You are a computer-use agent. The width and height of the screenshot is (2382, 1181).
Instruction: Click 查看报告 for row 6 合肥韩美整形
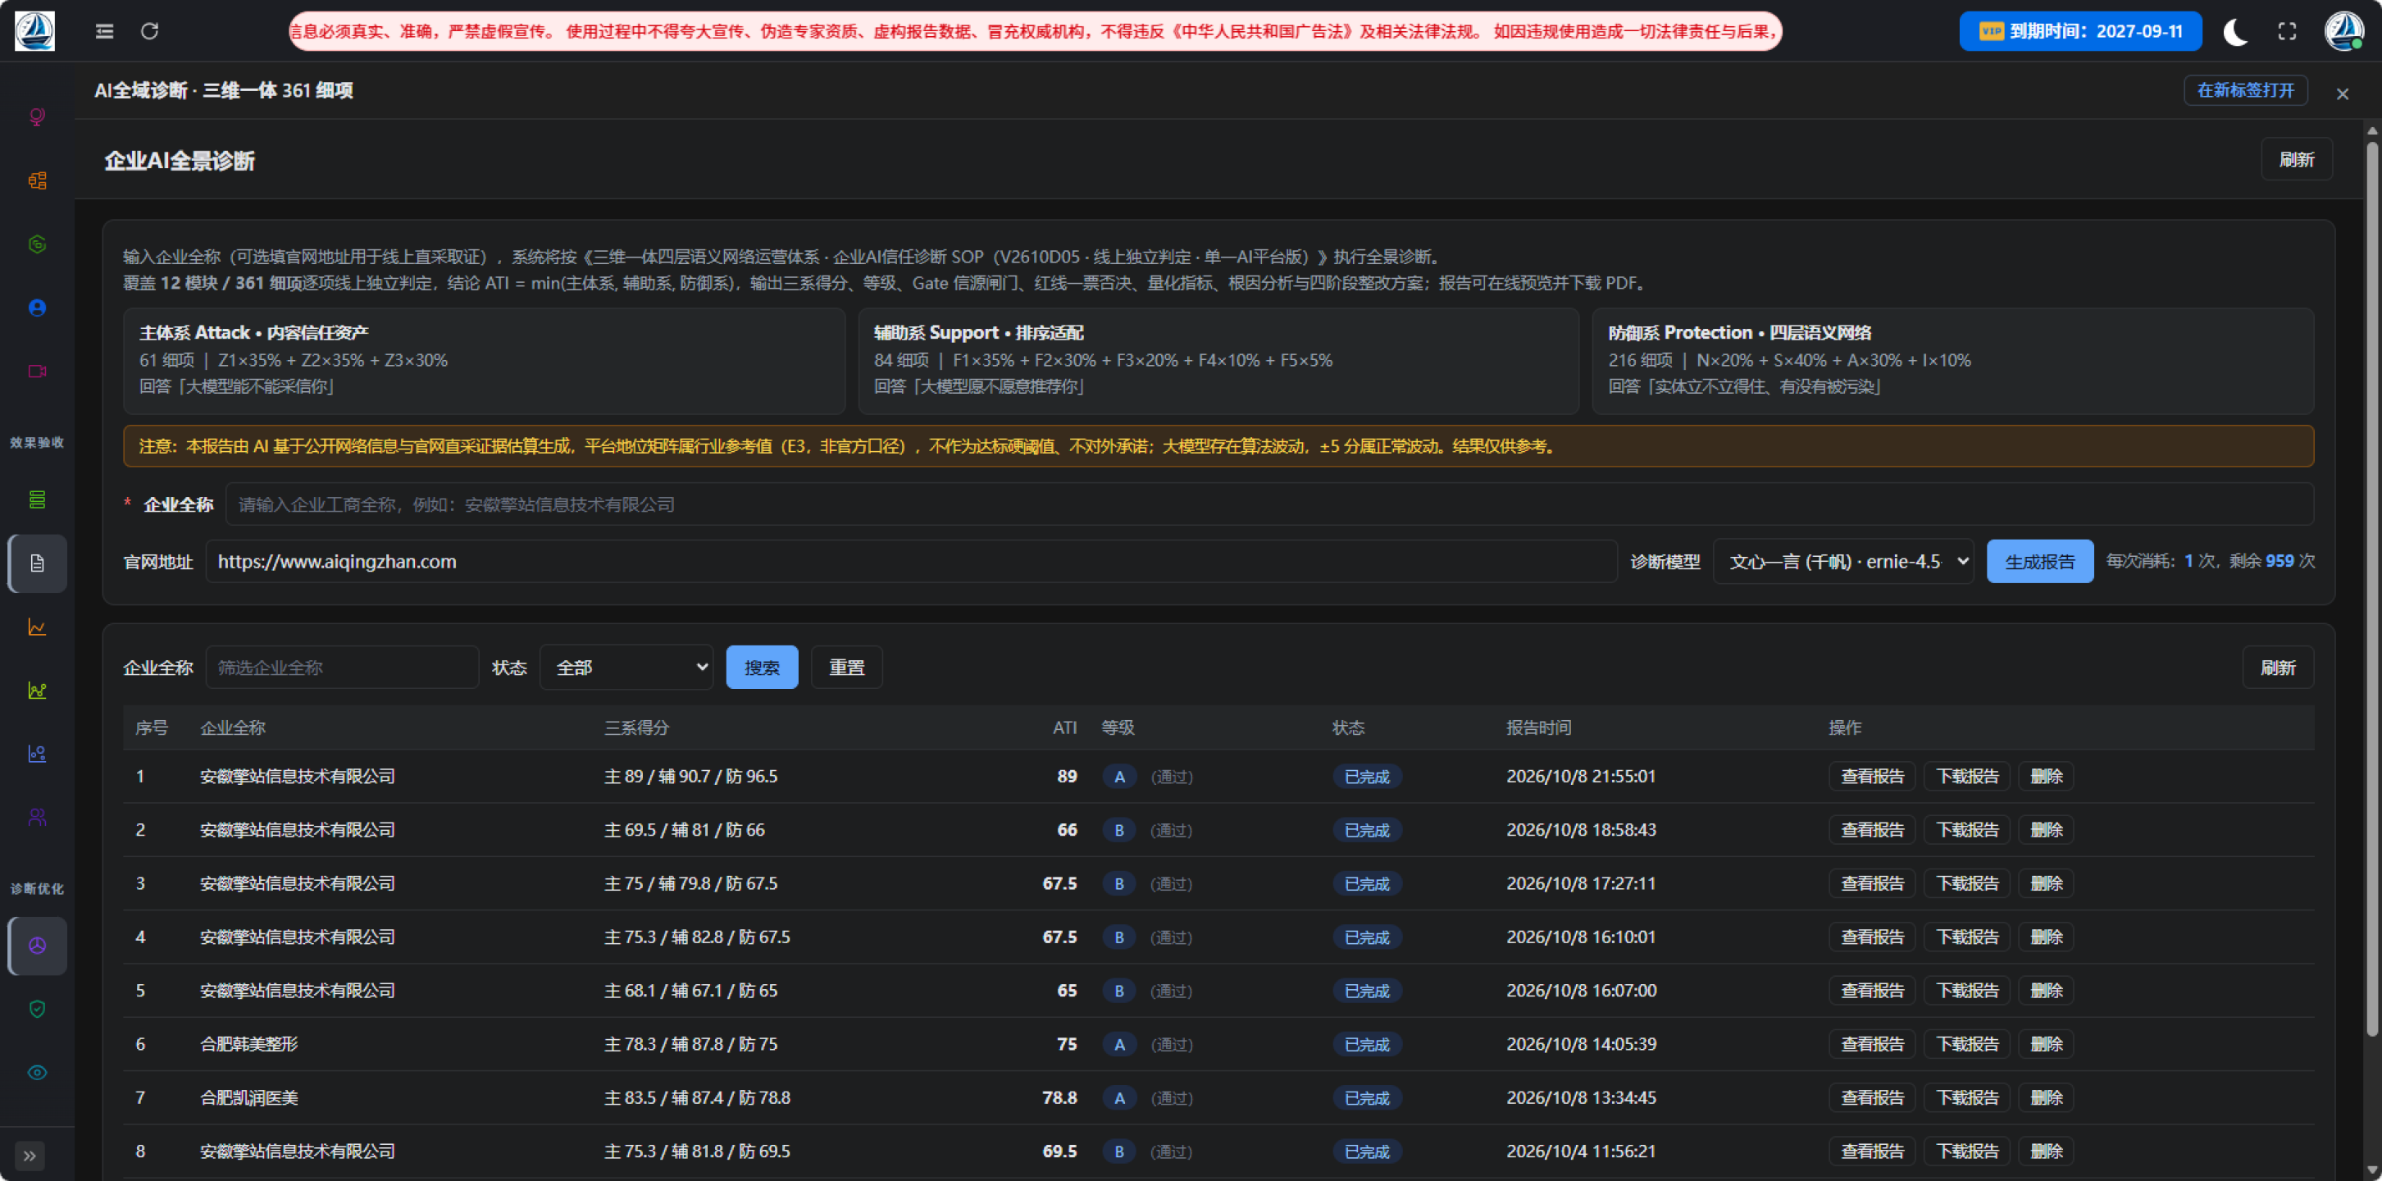[x=1871, y=1044]
